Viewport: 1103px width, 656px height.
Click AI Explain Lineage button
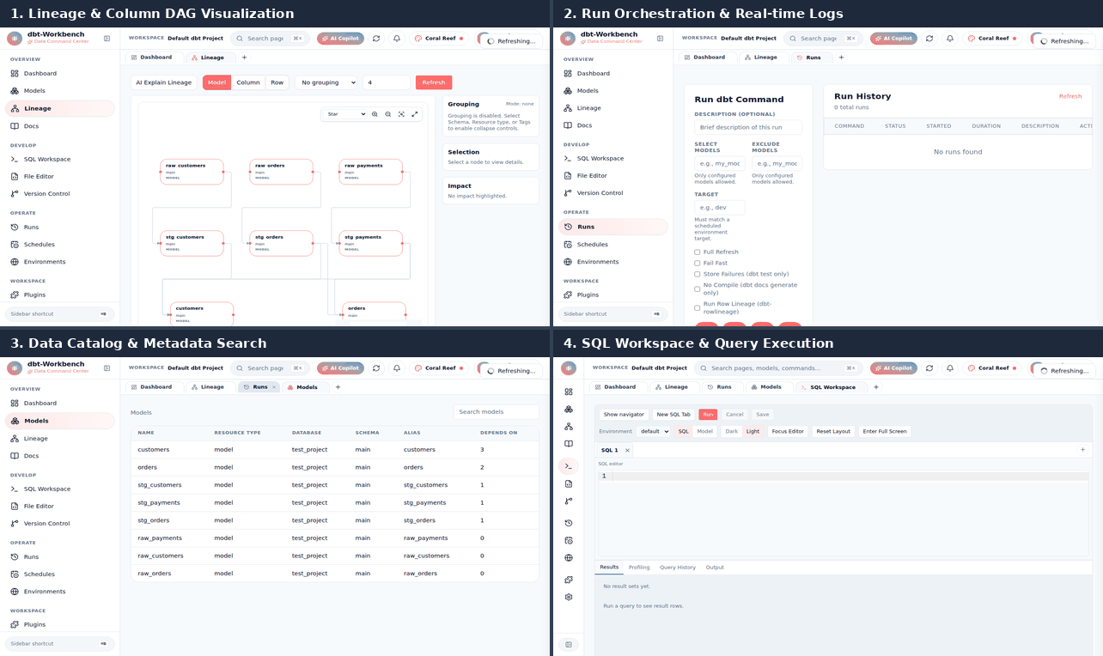pos(164,82)
